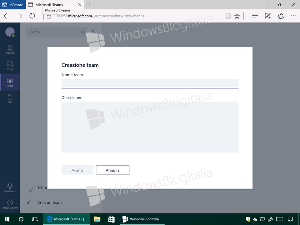Open Windows Defender tray icon
Viewport: 300px width, 225px height.
click(248, 219)
